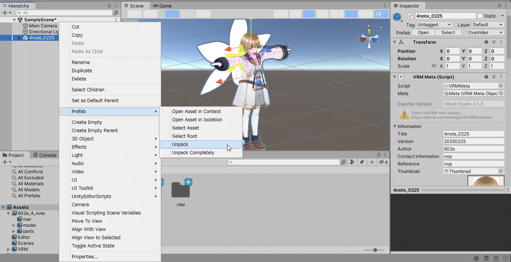Toggle the hidden items eye icon in Project toolbar
This screenshot has width=511, height=262.
click(381, 162)
